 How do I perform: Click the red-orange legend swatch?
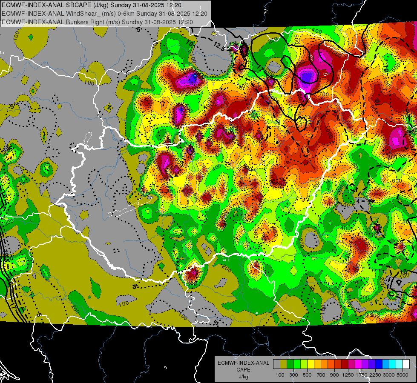331,364
